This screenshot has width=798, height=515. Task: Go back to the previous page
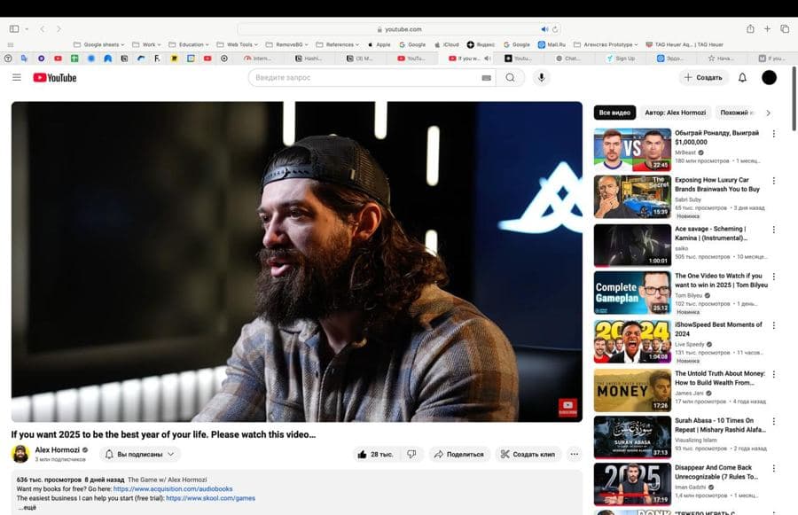point(43,29)
